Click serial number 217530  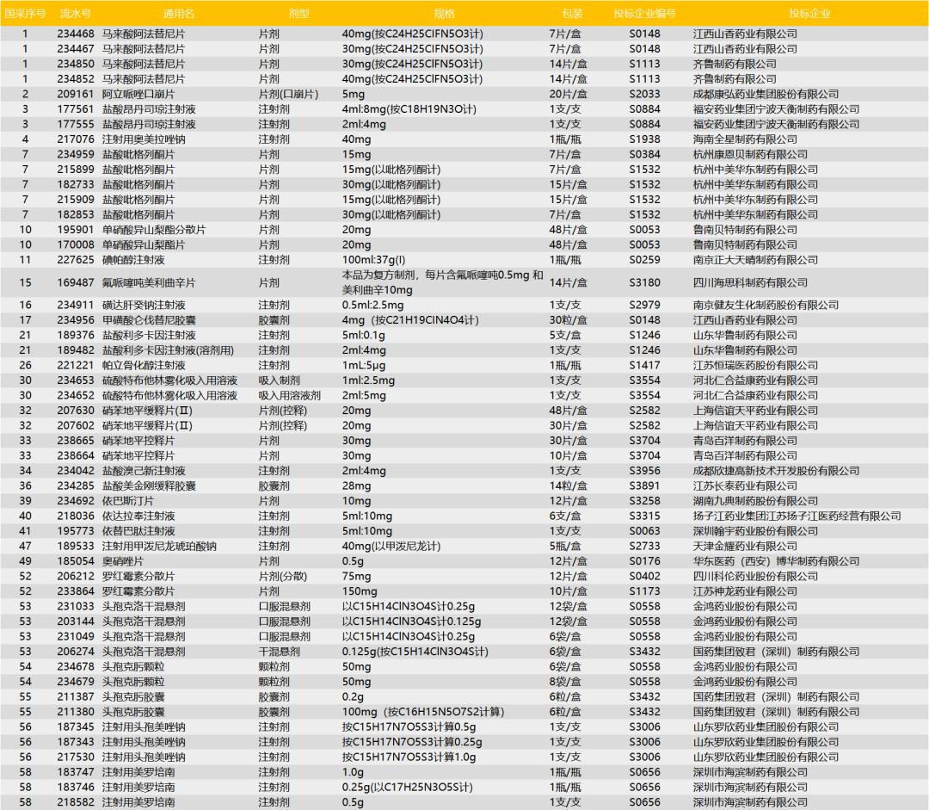point(76,757)
